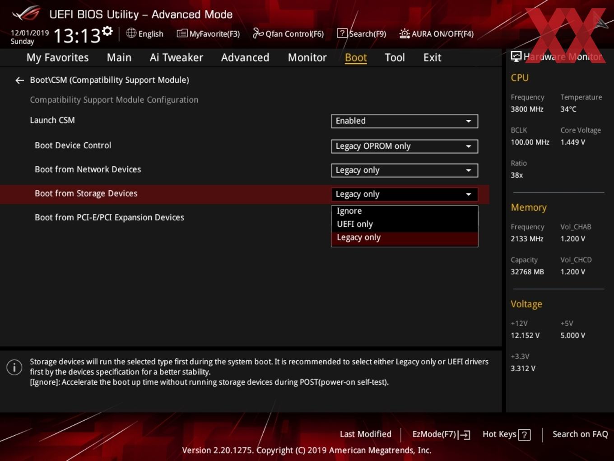Click memory frequency value 2133 MHz
The width and height of the screenshot is (614, 461).
(x=527, y=239)
